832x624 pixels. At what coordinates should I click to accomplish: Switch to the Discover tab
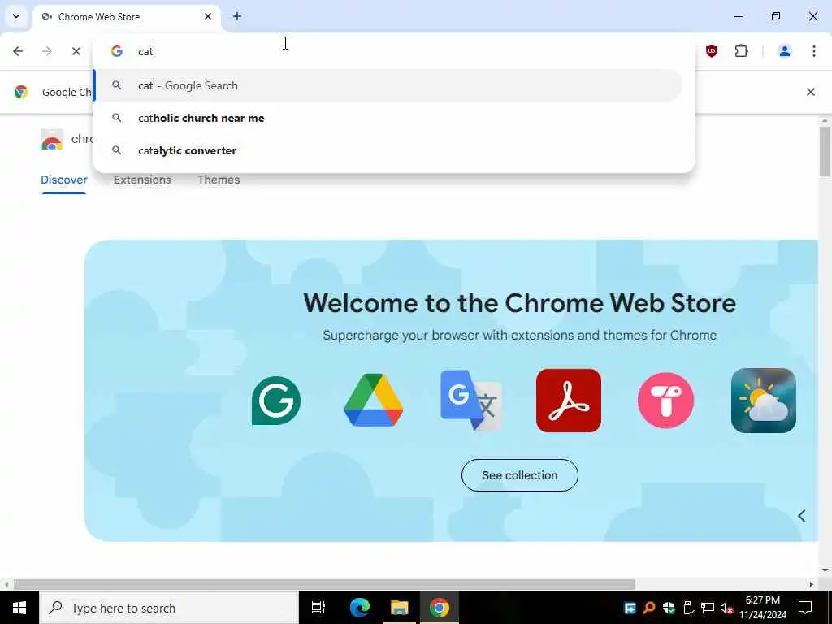[63, 180]
